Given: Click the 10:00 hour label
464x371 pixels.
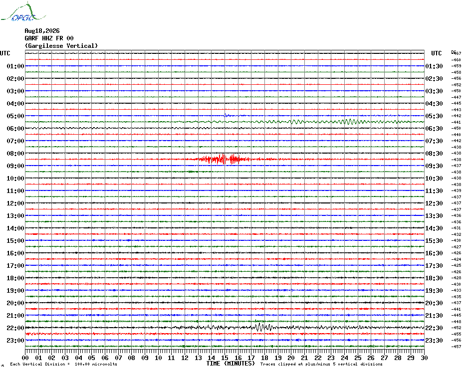Looking at the screenshot, I should [15, 178].
